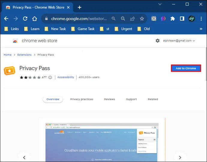
Task: Click the search magnifier in address bar
Action: pos(113,19)
